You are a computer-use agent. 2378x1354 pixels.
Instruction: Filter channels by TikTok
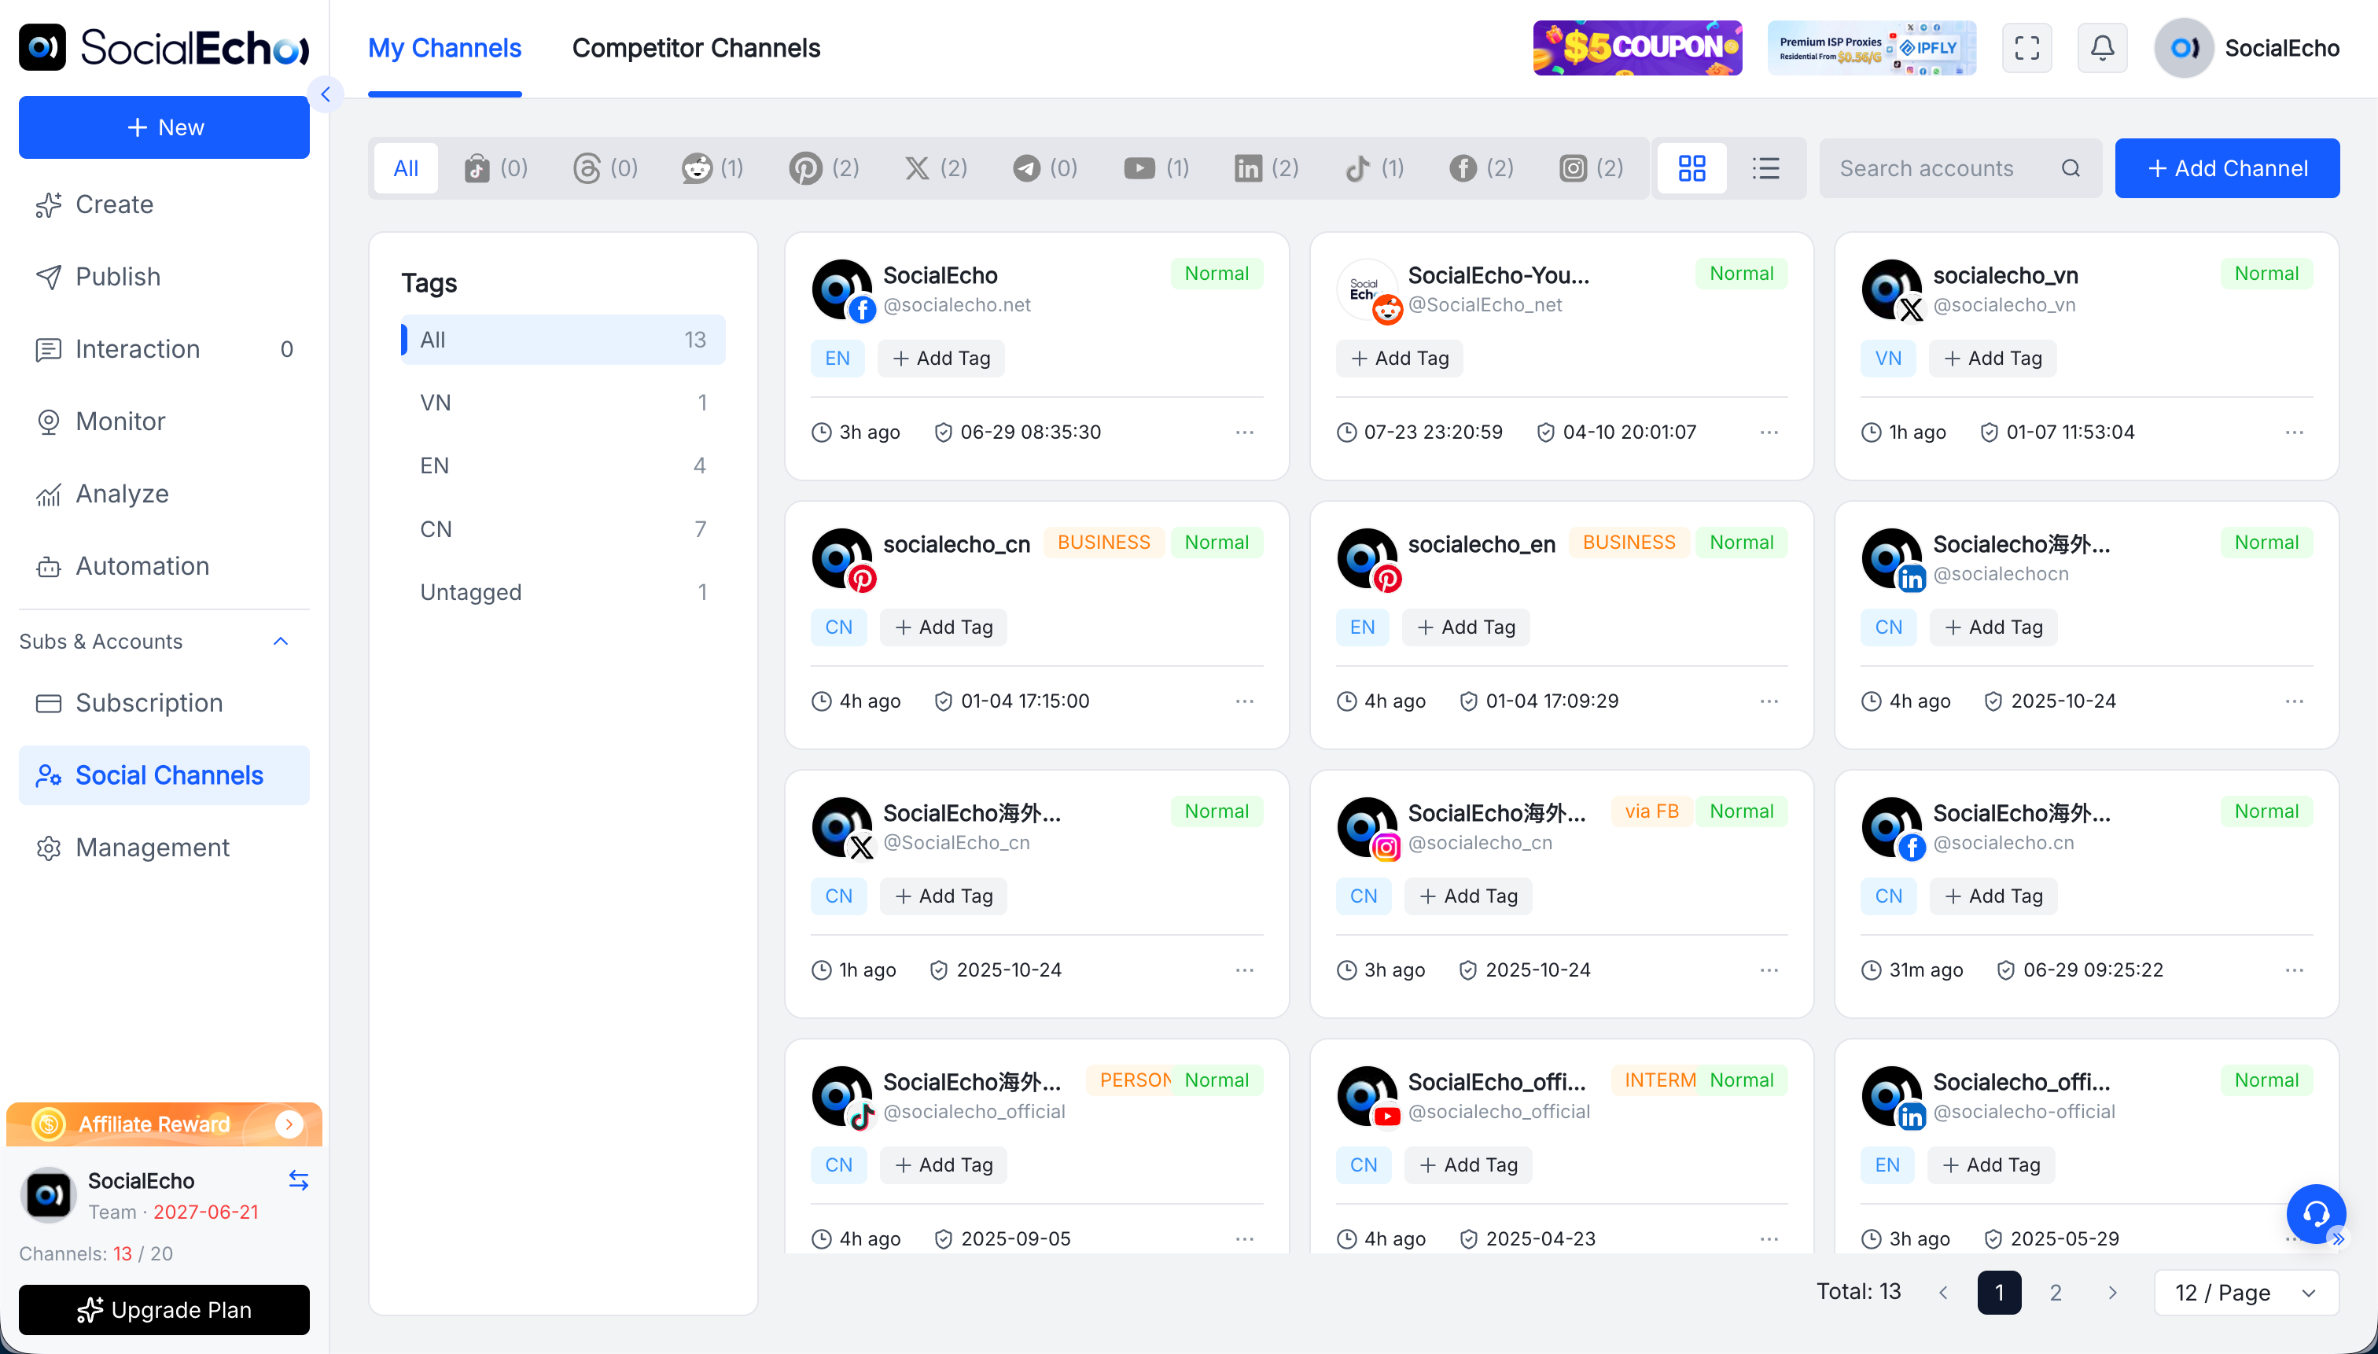pos(1375,168)
